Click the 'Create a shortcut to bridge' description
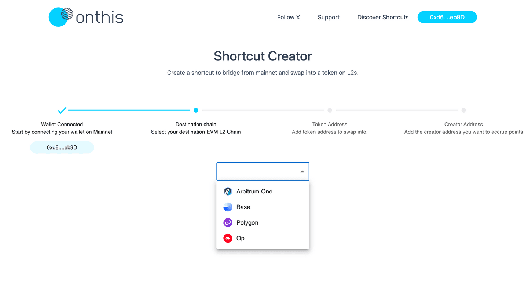 [263, 73]
